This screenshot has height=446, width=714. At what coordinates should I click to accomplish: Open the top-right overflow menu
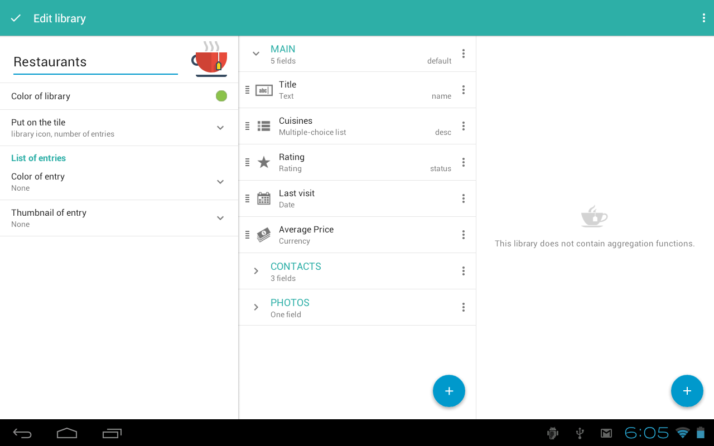coord(703,18)
